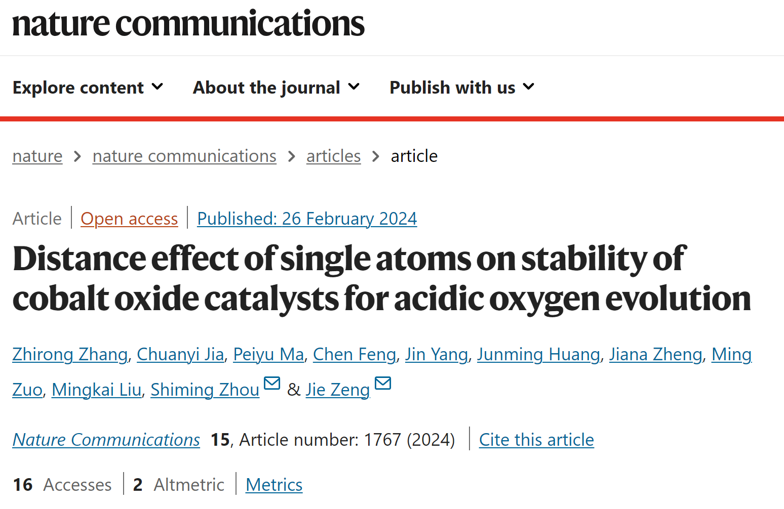Open the Metrics link
The image size is (784, 509).
pos(274,485)
